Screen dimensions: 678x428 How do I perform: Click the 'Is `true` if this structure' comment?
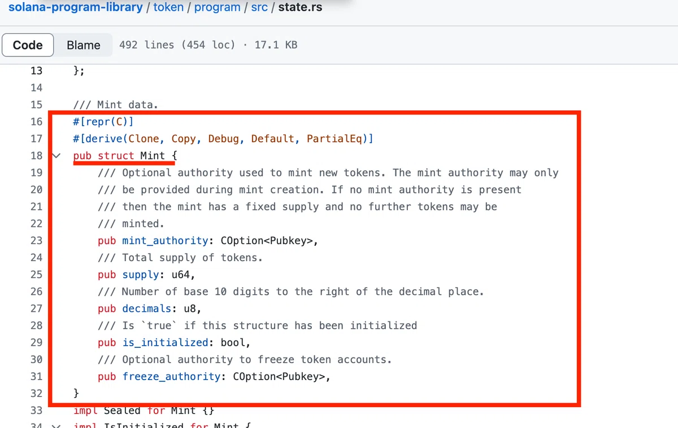point(258,325)
